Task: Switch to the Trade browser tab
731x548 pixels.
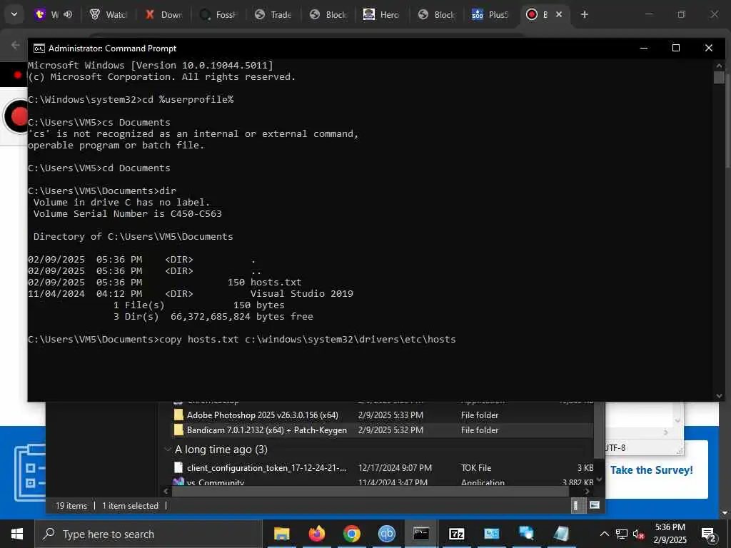Action: click(273, 14)
